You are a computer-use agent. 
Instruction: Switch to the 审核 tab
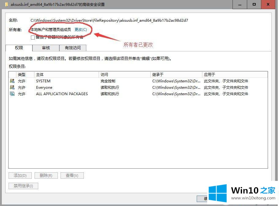point(46,48)
